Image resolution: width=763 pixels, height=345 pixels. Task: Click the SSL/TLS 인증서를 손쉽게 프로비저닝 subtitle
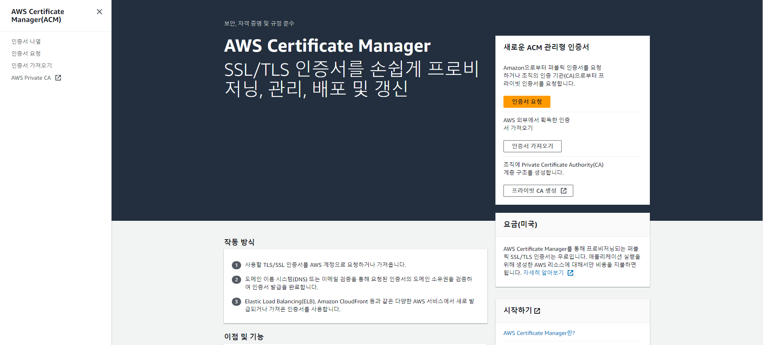[351, 79]
